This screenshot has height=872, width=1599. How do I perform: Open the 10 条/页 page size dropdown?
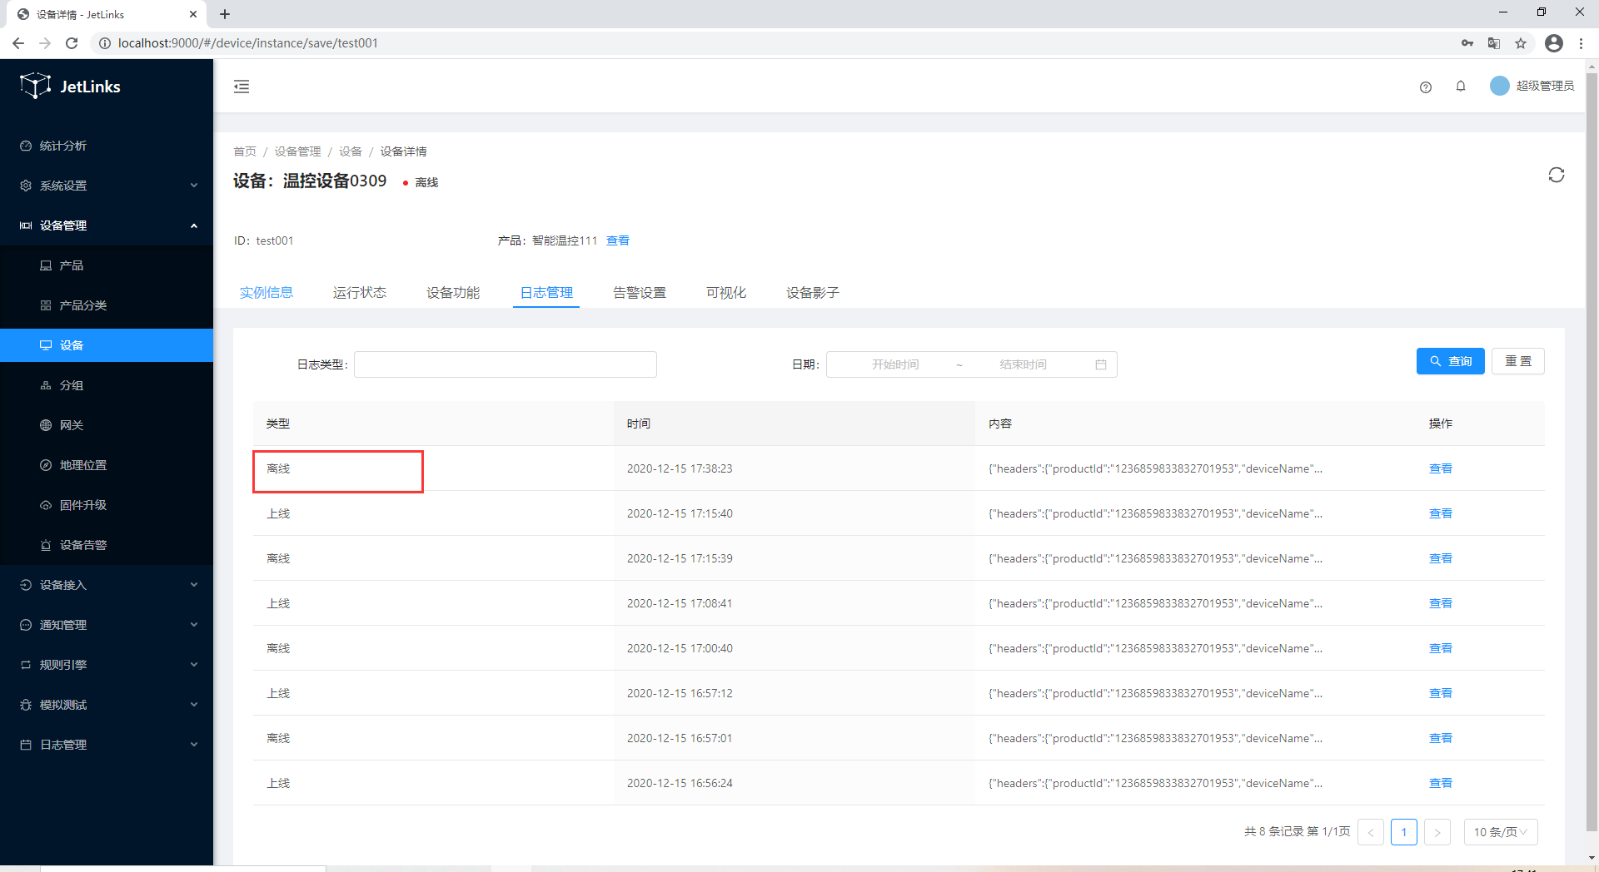tap(1500, 832)
